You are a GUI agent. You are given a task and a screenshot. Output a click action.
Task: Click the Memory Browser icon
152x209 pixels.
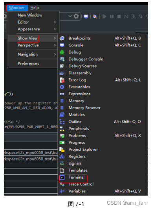62,108
